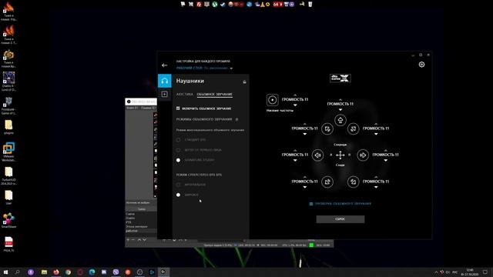Image resolution: width=493 pixels, height=277 pixels.
Task: Open SmartShare desktop shortcut
Action: click(x=8, y=221)
